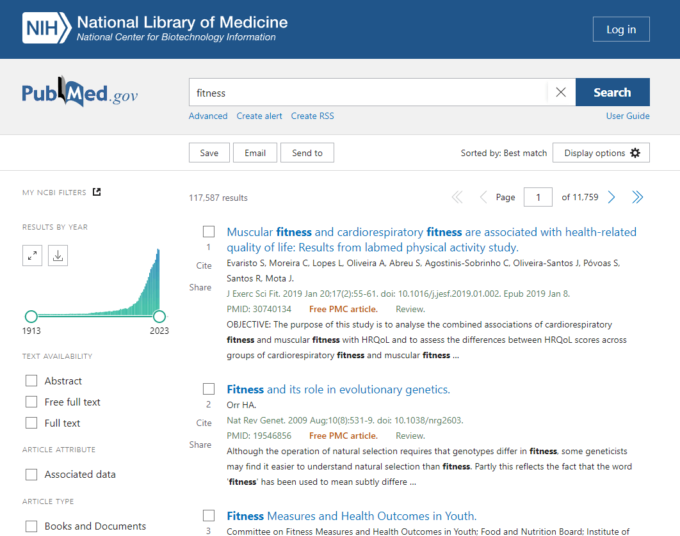Click the of 11,759 page total text
Viewport: 680px width, 536px height.
click(580, 198)
